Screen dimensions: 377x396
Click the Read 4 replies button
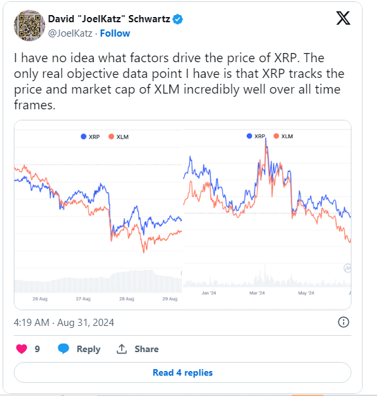(183, 372)
